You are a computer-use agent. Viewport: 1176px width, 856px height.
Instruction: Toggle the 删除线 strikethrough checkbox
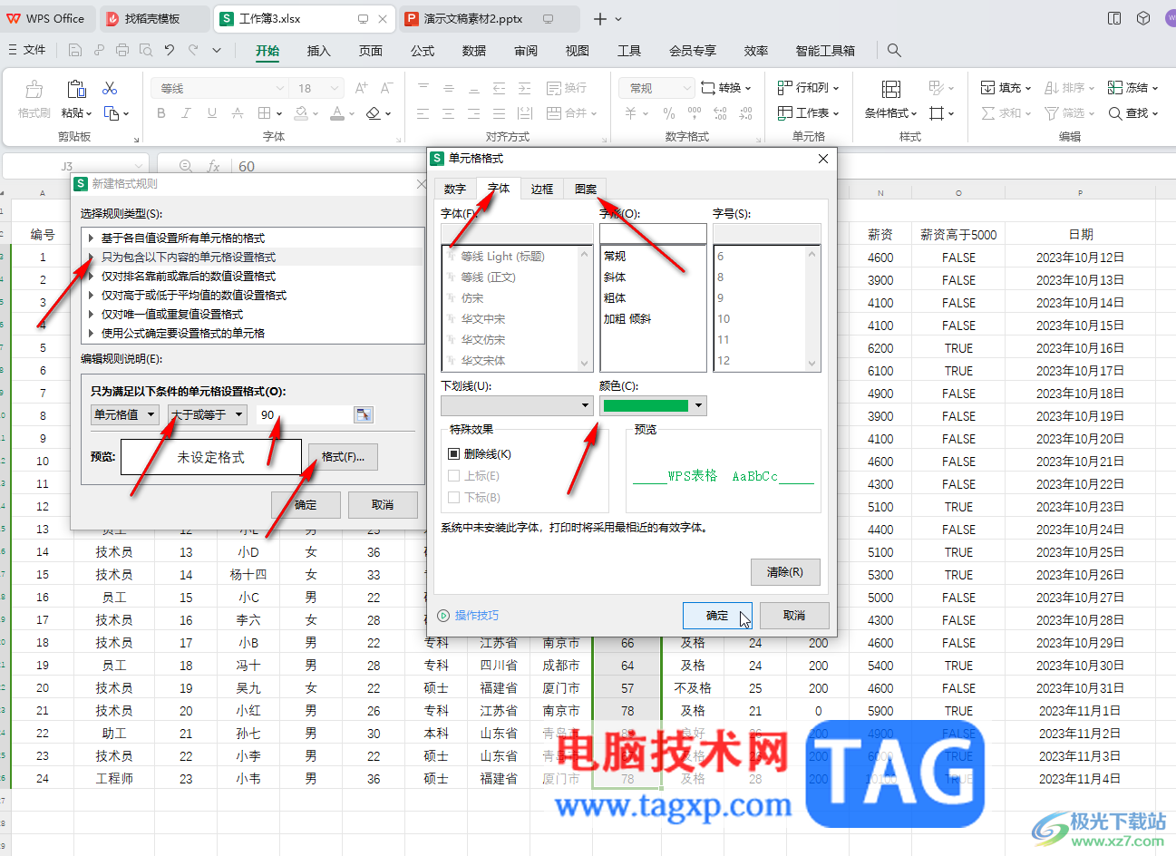pyautogui.click(x=454, y=454)
